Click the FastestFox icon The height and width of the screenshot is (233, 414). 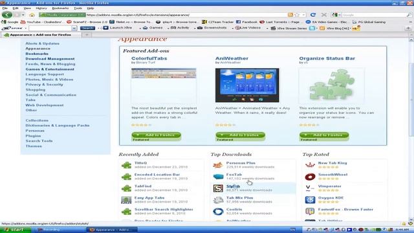[310, 212]
